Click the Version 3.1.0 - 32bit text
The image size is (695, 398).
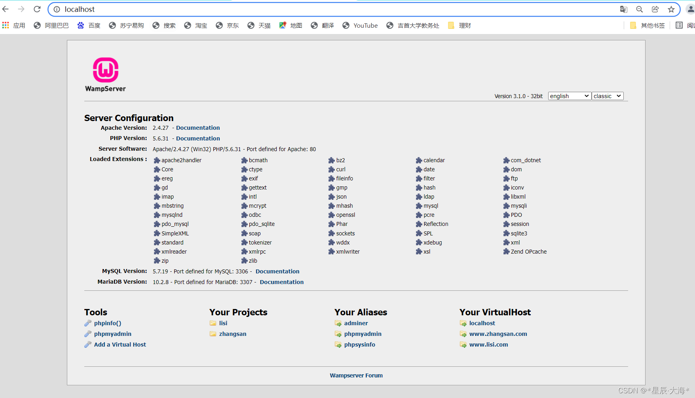[x=518, y=96]
